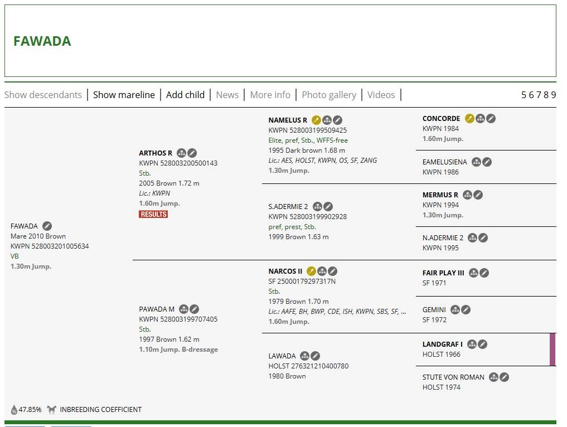This screenshot has width=567, height=427.
Task: Click the purple marker beside LANDGRAF I
Action: tap(553, 350)
